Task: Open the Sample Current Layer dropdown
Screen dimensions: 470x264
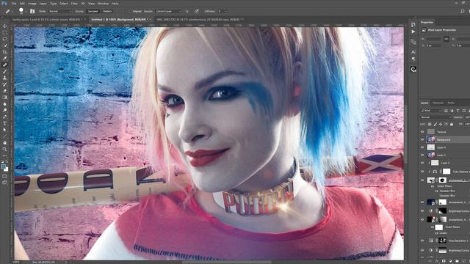Action: tap(168, 11)
